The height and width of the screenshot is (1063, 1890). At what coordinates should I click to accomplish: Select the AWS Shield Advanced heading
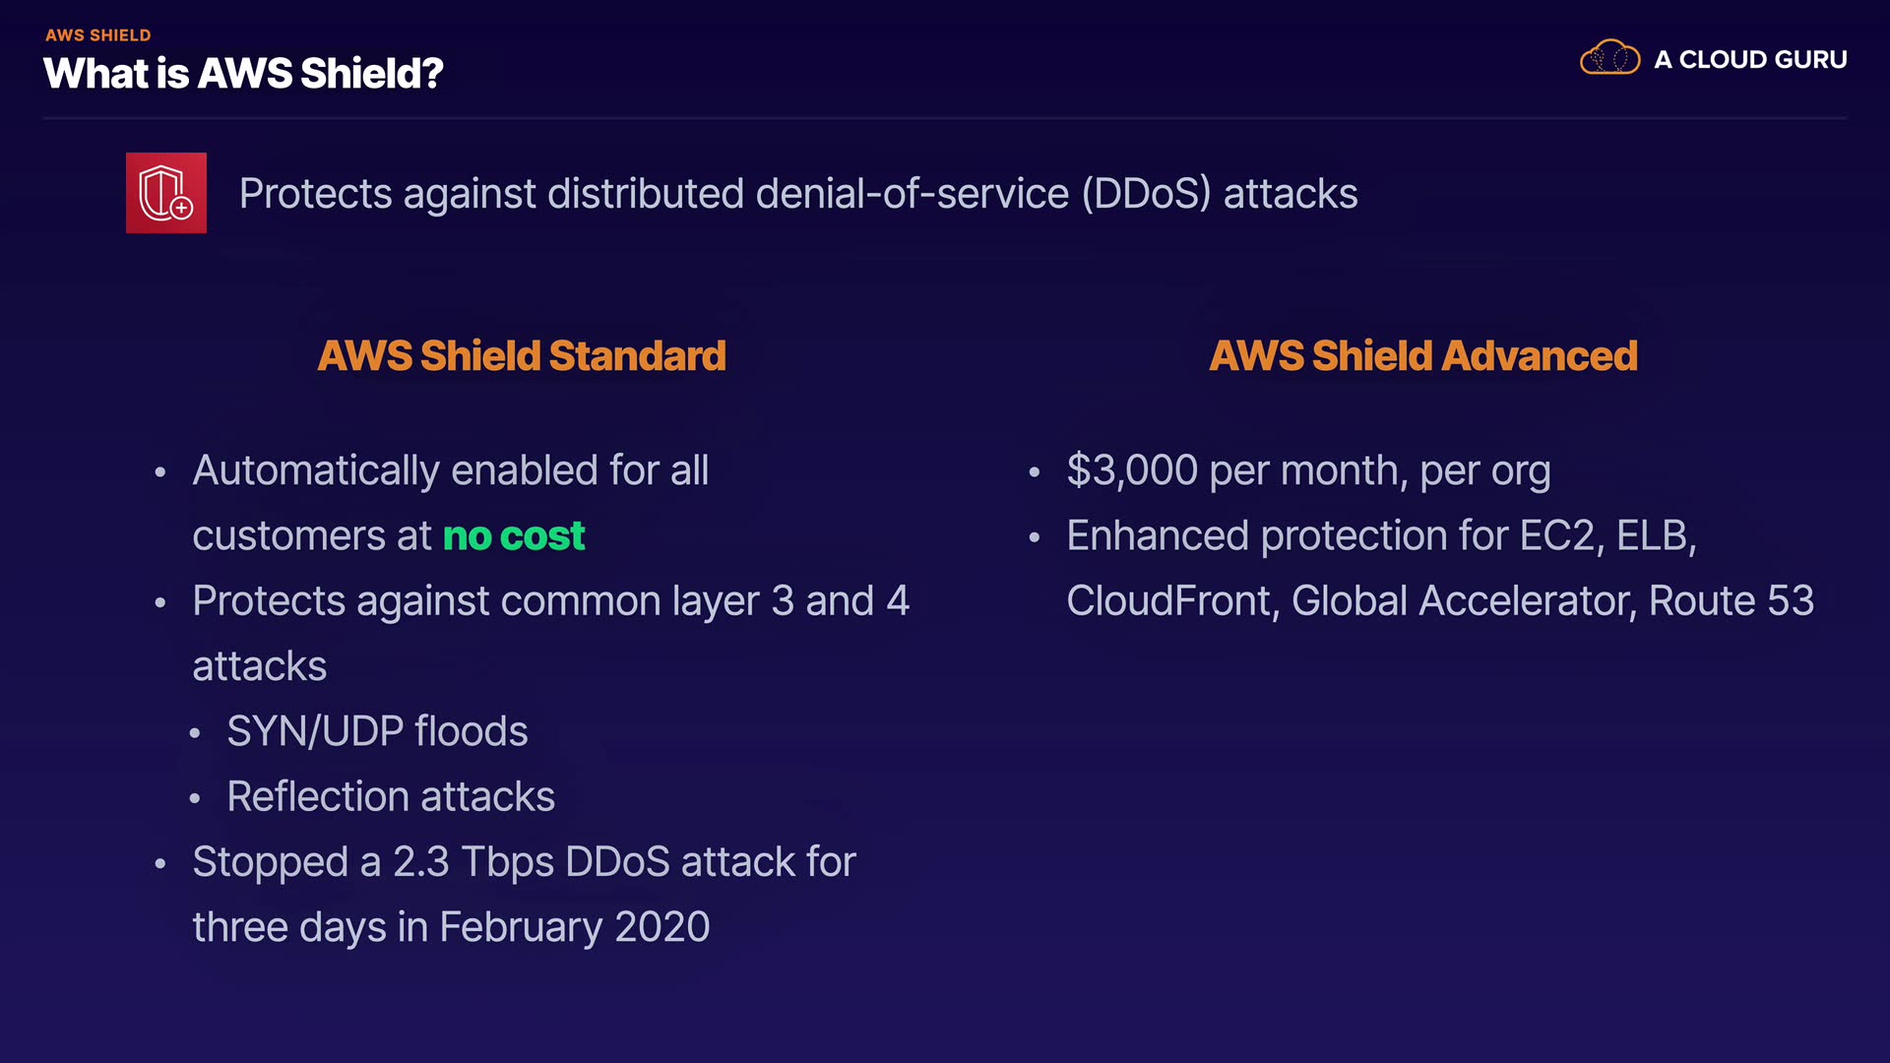coord(1422,356)
